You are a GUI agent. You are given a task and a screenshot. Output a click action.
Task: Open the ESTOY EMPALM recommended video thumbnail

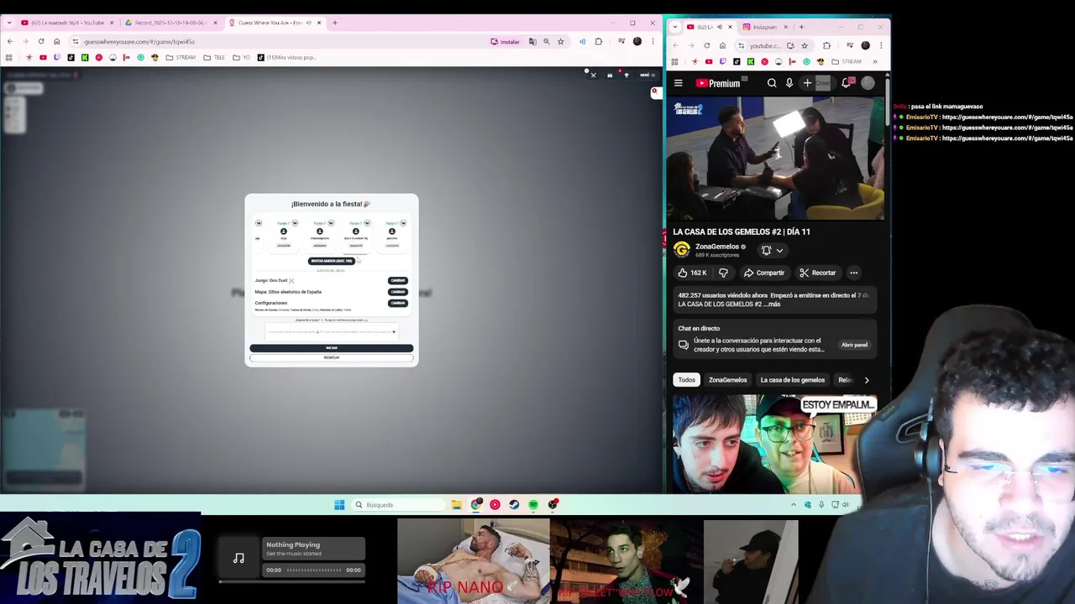pos(774,444)
